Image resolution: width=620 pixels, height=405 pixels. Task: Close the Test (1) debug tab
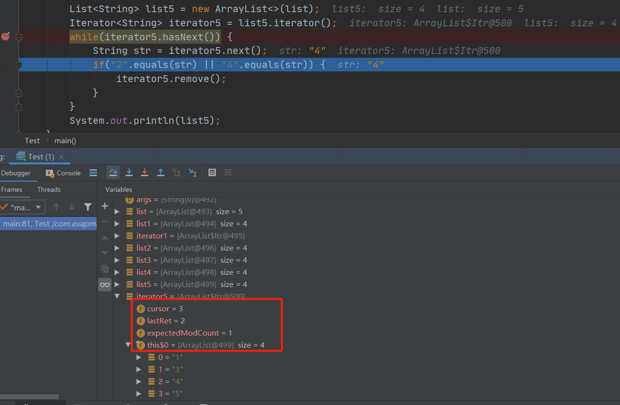pos(61,156)
